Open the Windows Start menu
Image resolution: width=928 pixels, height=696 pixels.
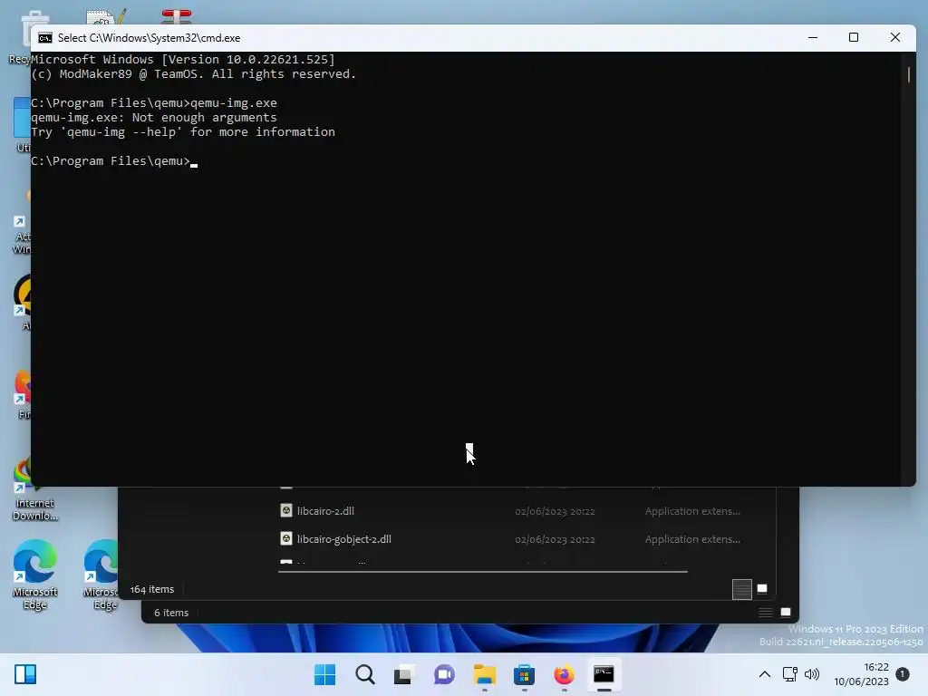tap(325, 674)
